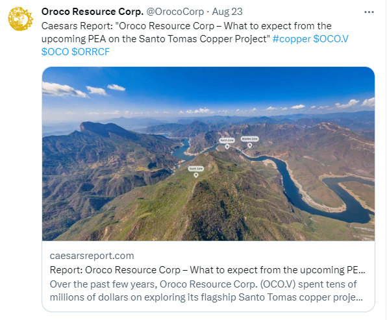Select the North Zone label bubble

click(227, 140)
